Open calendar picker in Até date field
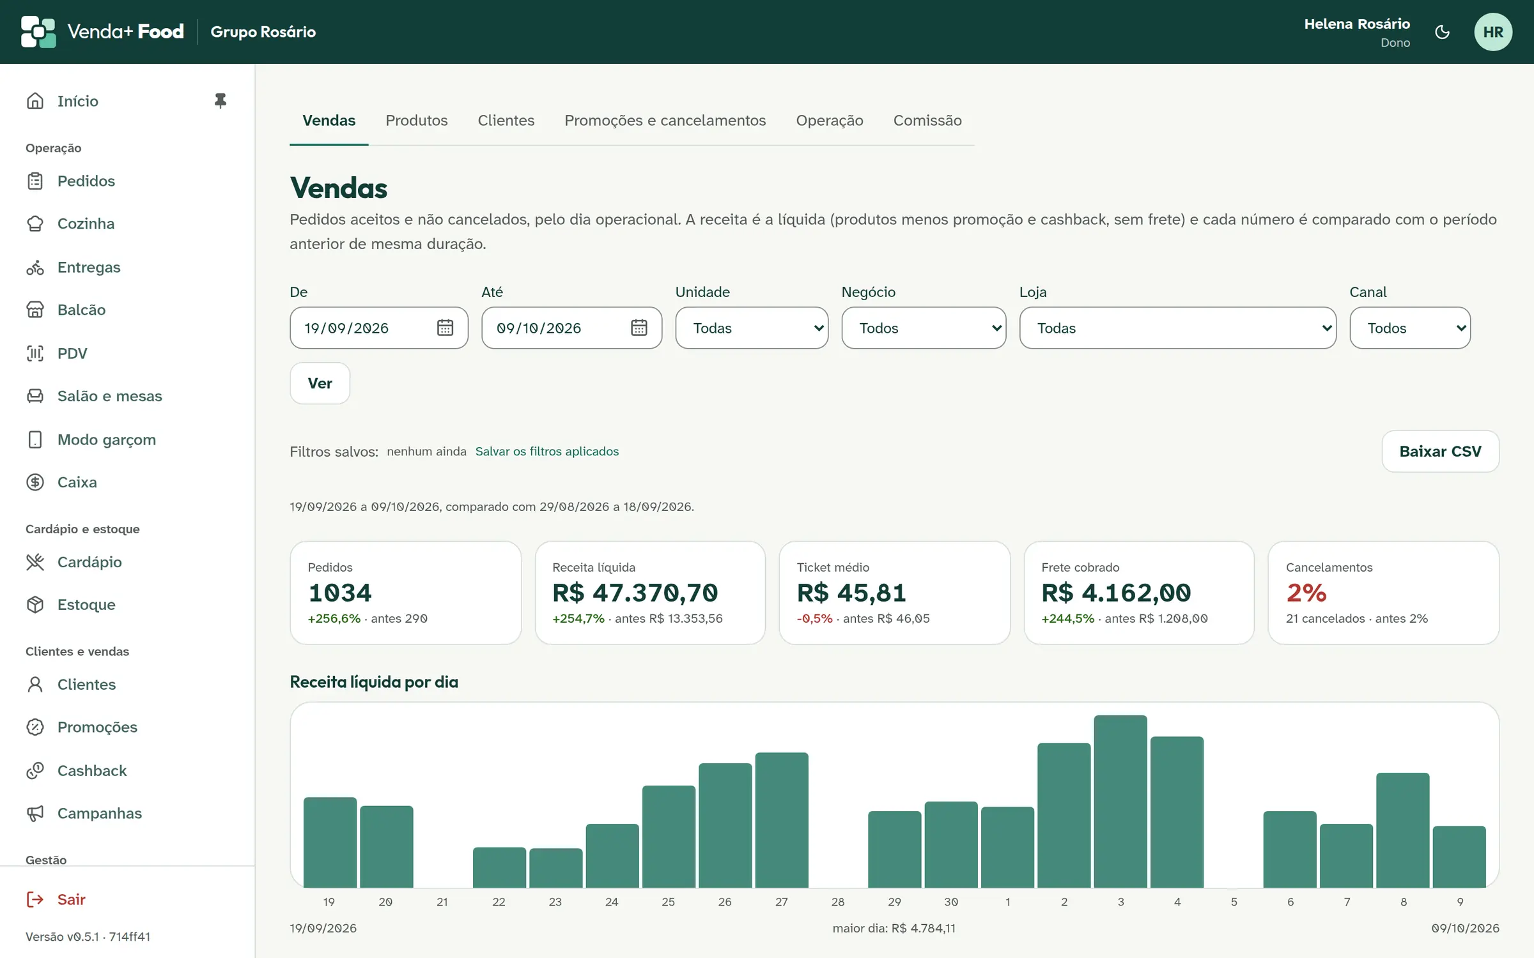The image size is (1534, 958). (639, 328)
